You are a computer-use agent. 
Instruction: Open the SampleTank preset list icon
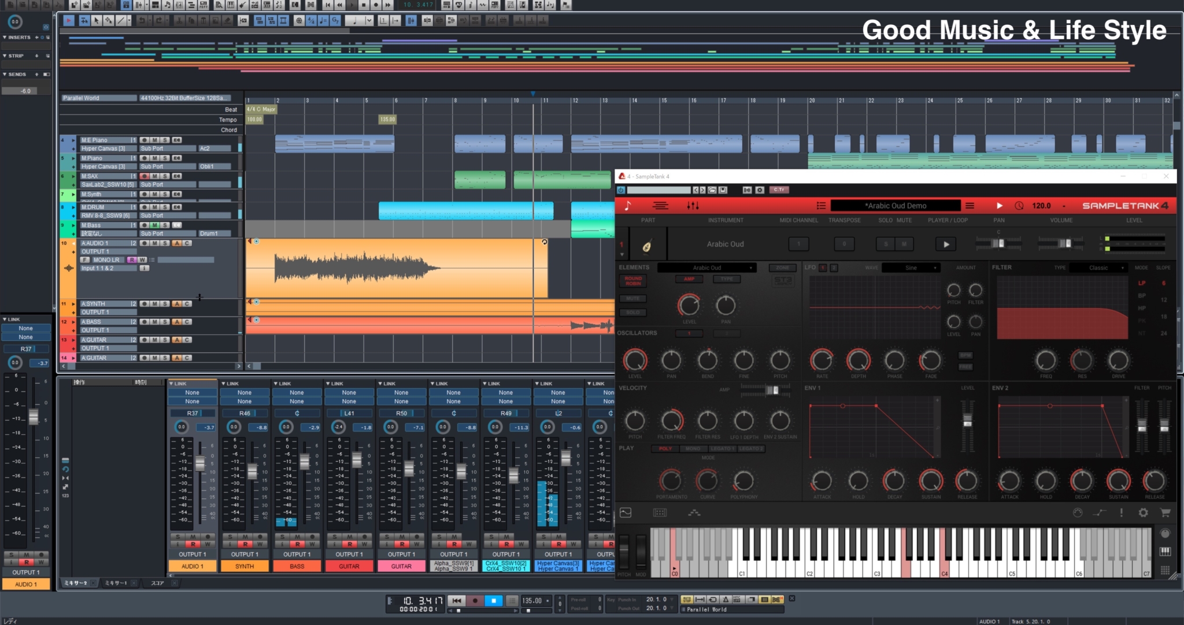click(820, 206)
